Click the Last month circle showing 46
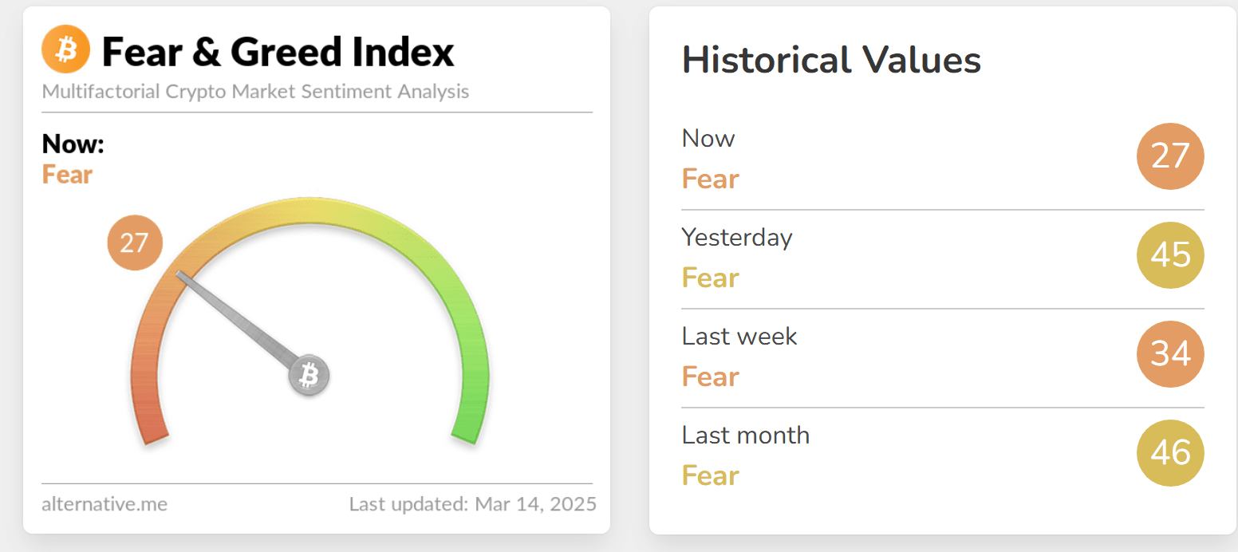Viewport: 1238px width, 552px height. pos(1169,453)
